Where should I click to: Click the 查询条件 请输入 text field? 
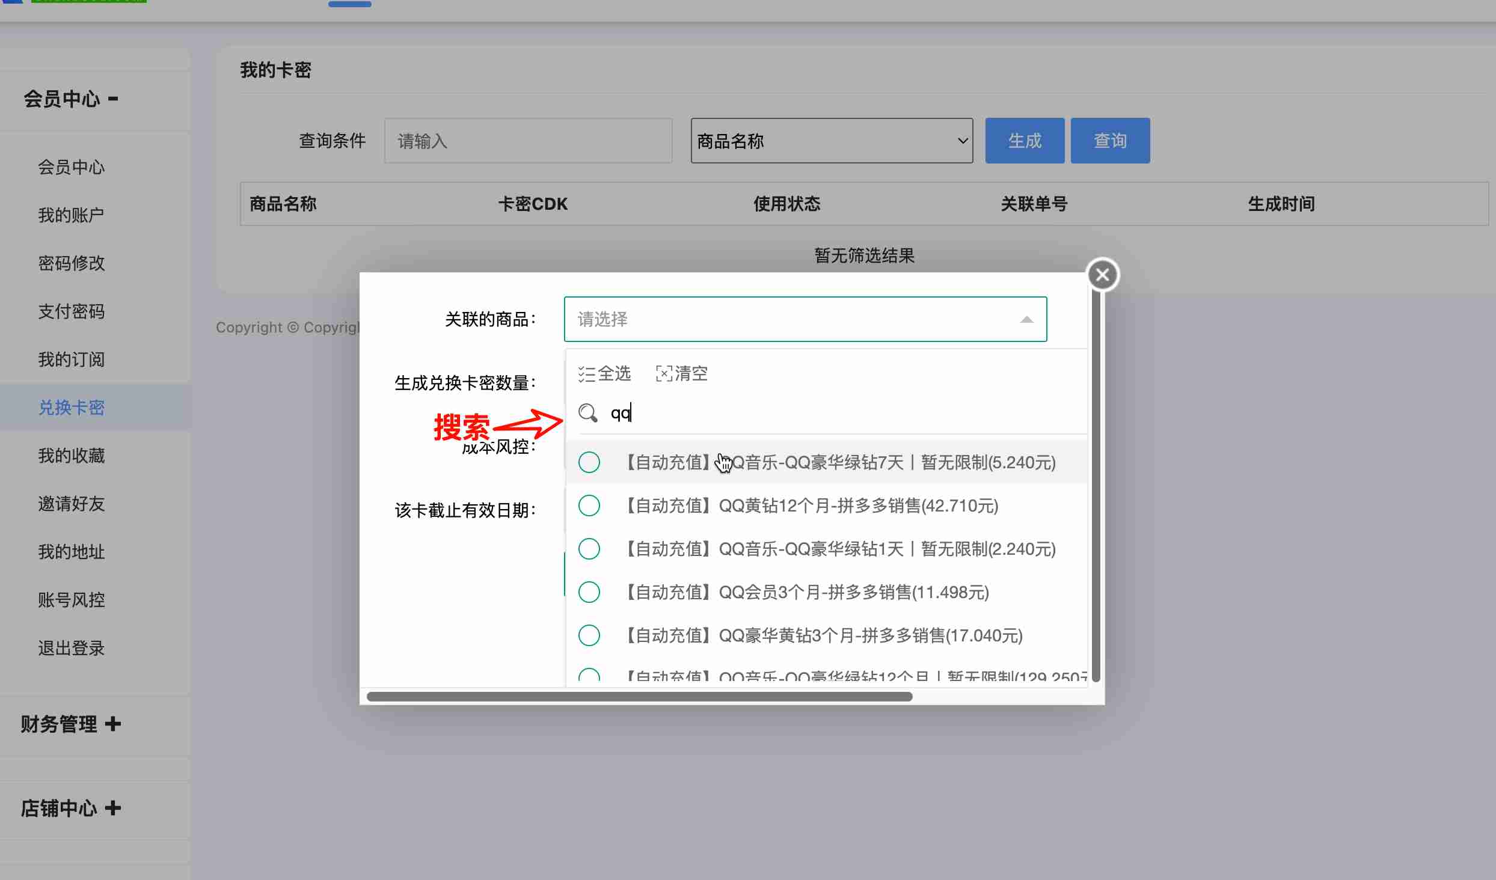528,141
